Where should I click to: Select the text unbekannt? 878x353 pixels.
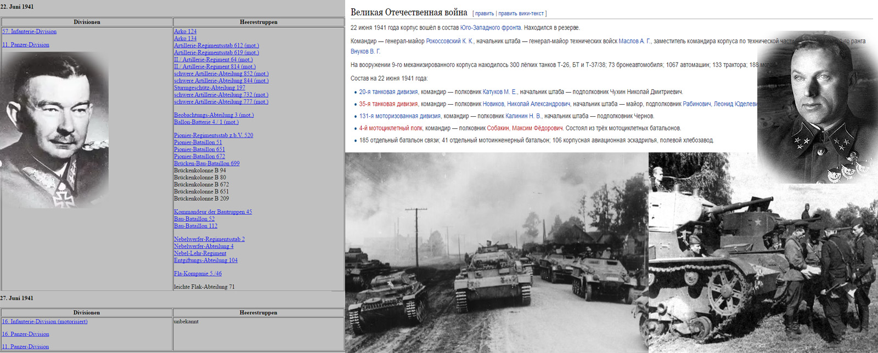187,322
